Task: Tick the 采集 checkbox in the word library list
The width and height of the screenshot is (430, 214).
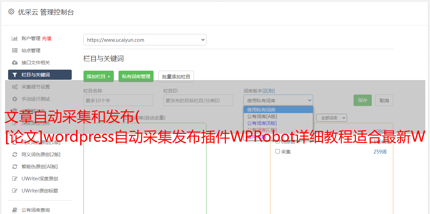Action: [278, 151]
